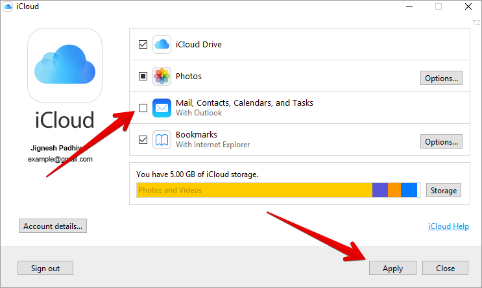The width and height of the screenshot is (482, 288).
Task: Minimize the iCloud window
Action: pyautogui.click(x=409, y=6)
